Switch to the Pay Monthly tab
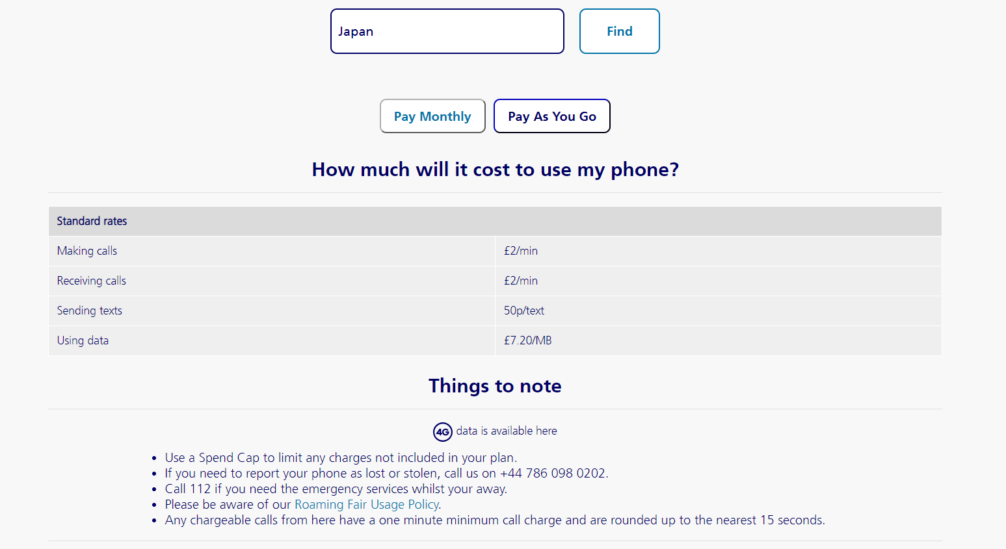 [432, 116]
